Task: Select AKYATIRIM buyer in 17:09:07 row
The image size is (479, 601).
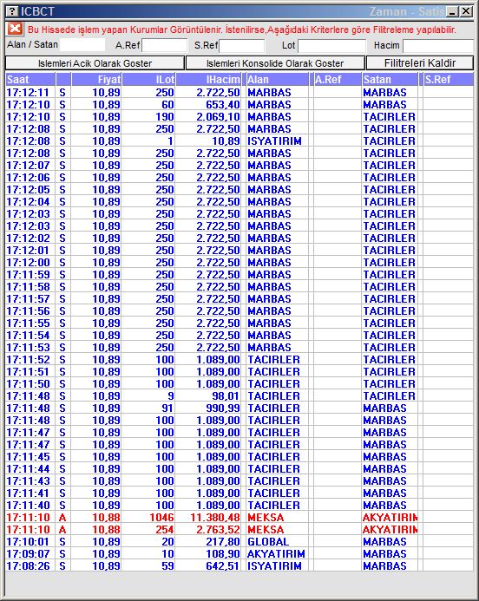Action: point(278,554)
